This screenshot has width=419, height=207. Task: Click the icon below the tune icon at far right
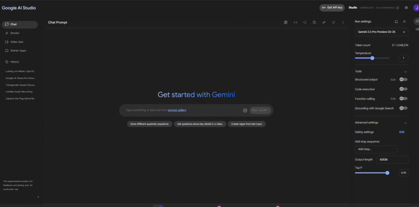coord(417,29)
